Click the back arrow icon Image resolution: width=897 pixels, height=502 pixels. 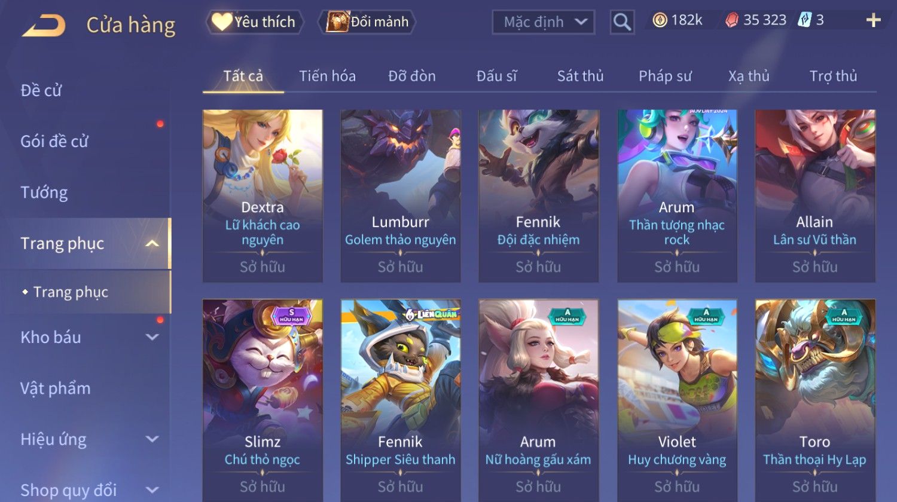(44, 26)
